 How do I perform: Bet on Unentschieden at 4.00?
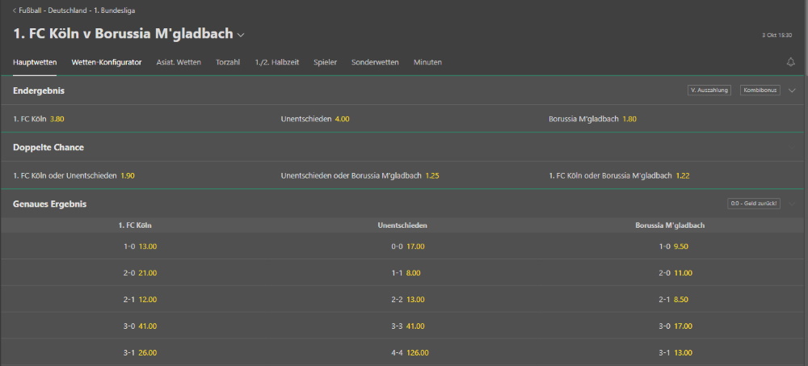click(x=315, y=119)
